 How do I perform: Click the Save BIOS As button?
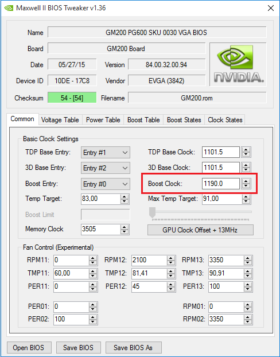pyautogui.click(x=133, y=347)
